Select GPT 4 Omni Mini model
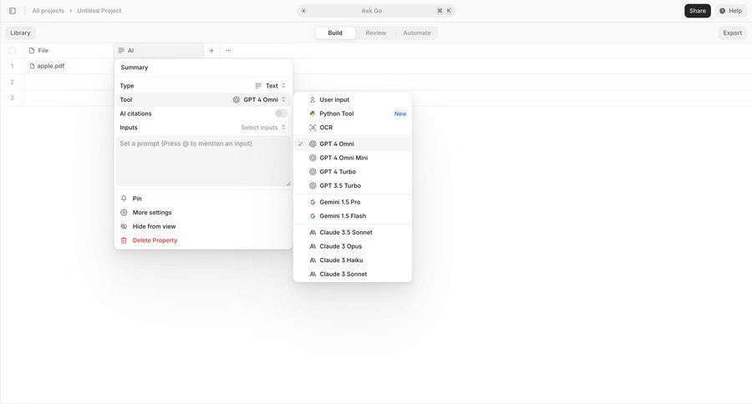The width and height of the screenshot is (752, 404). (353, 158)
